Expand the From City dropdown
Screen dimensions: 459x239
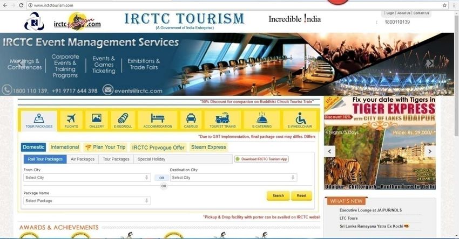click(x=87, y=178)
